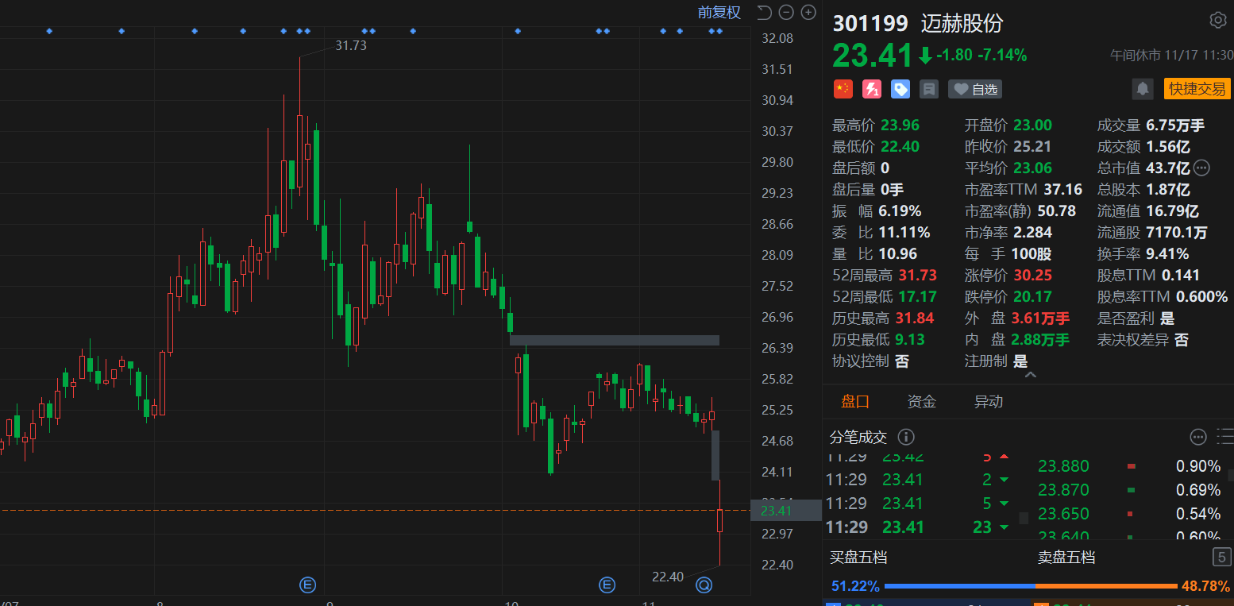The width and height of the screenshot is (1234, 606).
Task: Open the gray note icon beside tags
Action: tap(929, 89)
